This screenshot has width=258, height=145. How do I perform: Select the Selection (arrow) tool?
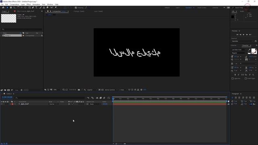coord(7,8)
